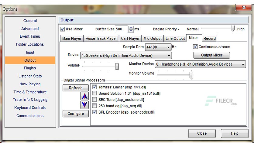Toggle the Use Mixer checkbox
The width and height of the screenshot is (254, 147).
pos(62,29)
